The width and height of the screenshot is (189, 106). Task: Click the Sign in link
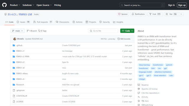click(x=171, y=5)
